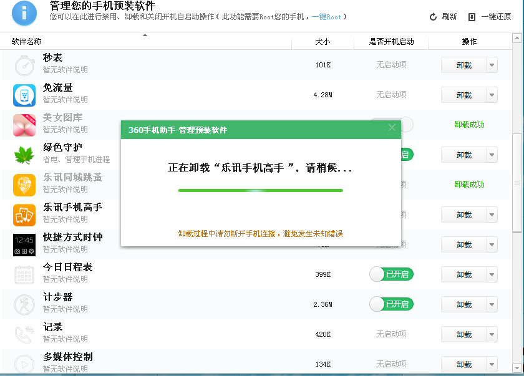The image size is (524, 376).
Task: Uninstall the 快捷方式时钟 app
Action: (x=464, y=244)
